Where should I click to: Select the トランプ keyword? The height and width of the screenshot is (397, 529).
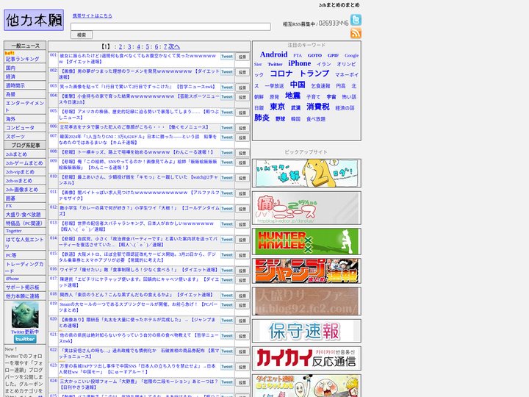coord(314,74)
